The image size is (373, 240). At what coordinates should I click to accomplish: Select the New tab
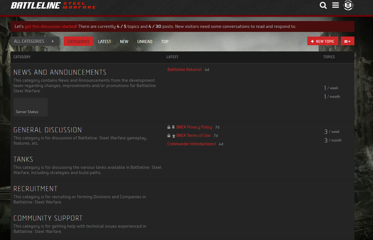(x=124, y=41)
